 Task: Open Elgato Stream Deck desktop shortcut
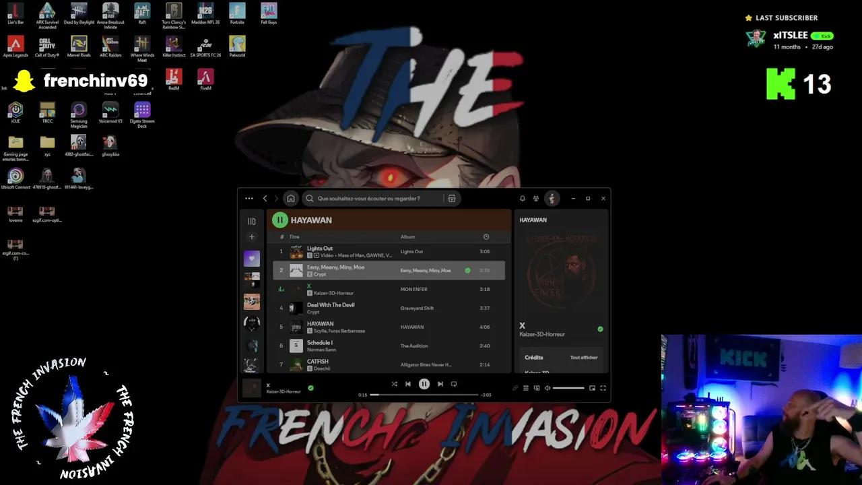click(x=142, y=115)
